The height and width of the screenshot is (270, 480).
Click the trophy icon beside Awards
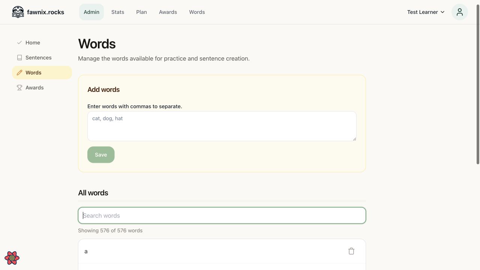pyautogui.click(x=19, y=88)
